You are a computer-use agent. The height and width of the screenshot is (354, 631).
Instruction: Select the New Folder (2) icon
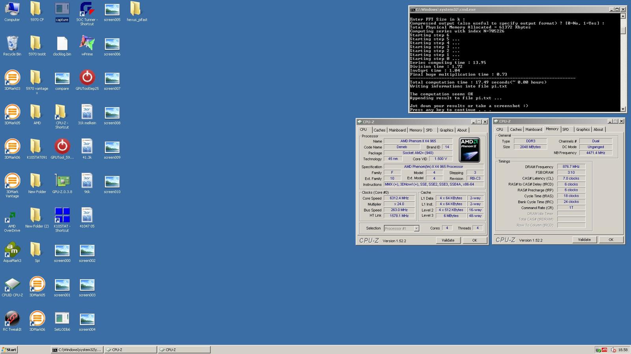[37, 218]
